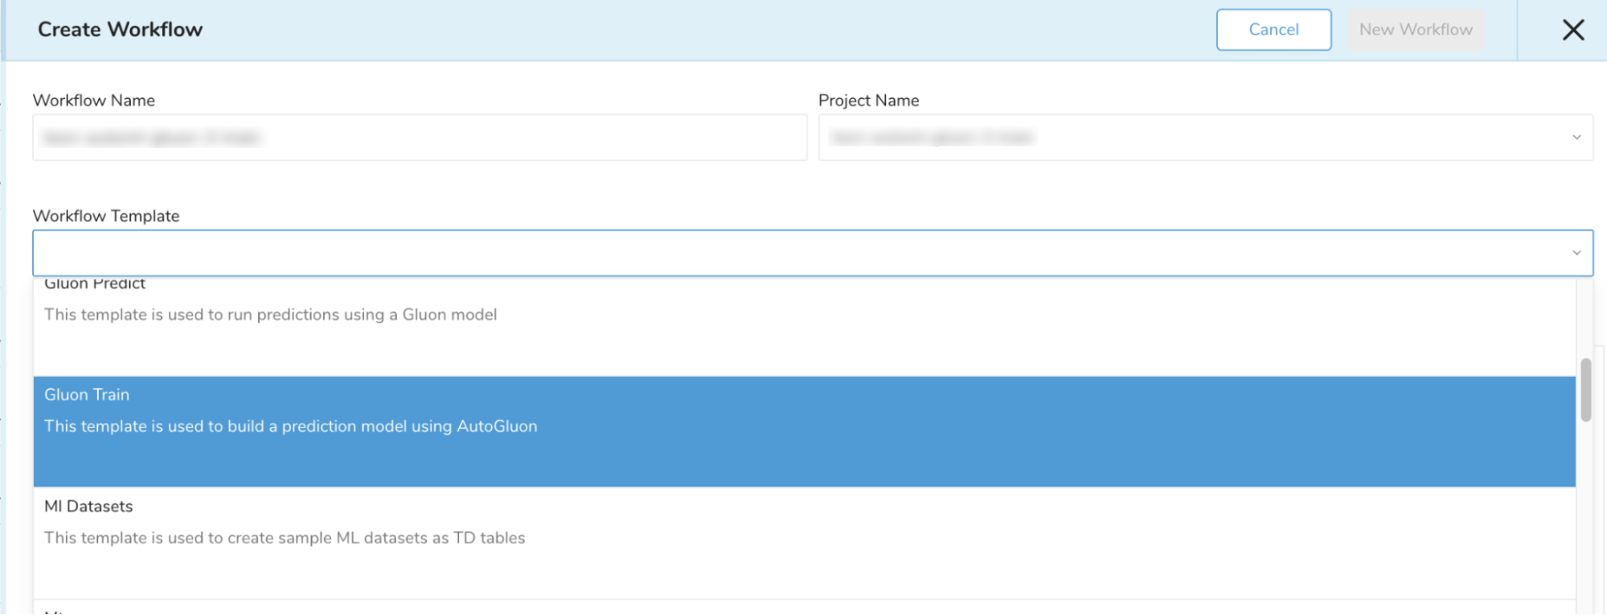Click the template list scrollbar thumb
The height and width of the screenshot is (615, 1607).
(1585, 390)
